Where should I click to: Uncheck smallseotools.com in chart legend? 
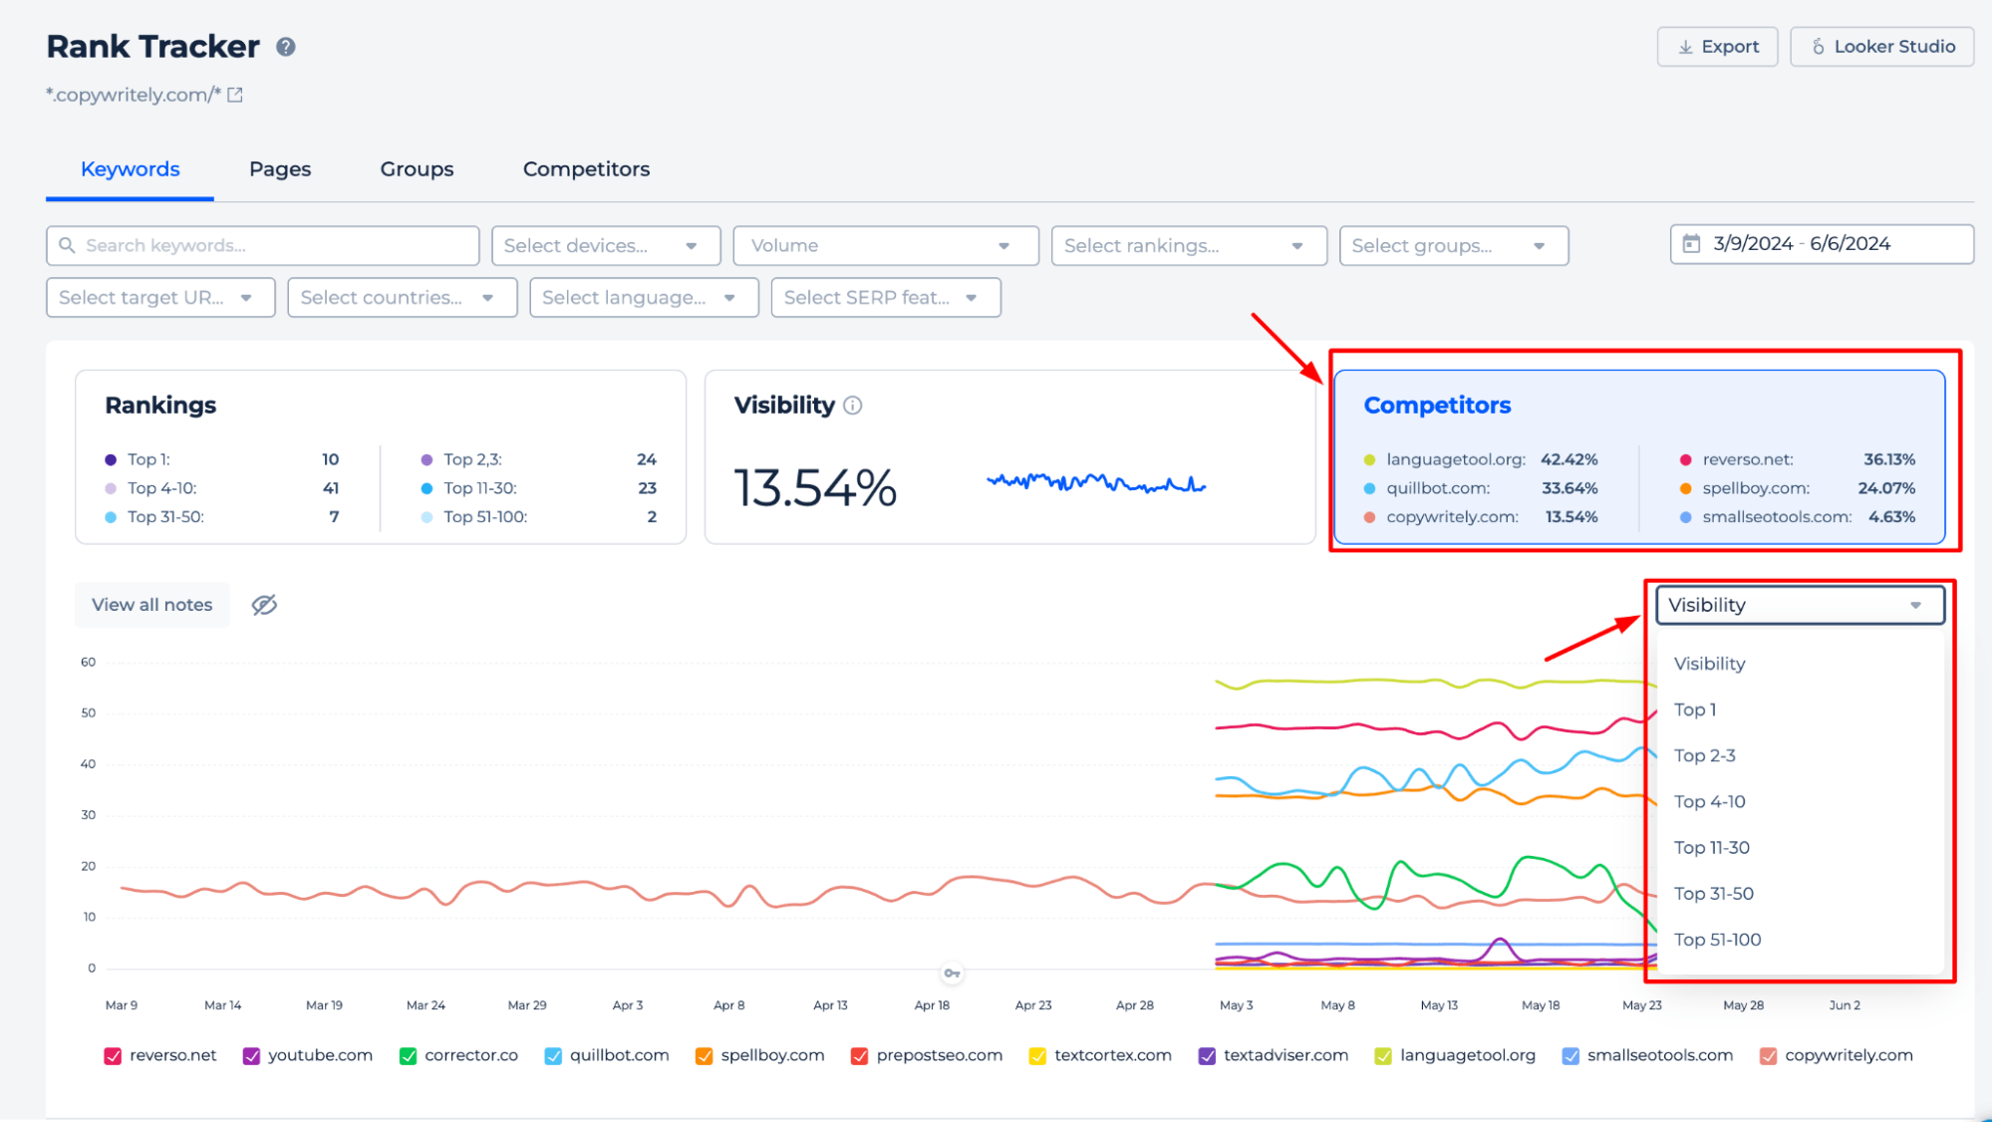click(1570, 1056)
